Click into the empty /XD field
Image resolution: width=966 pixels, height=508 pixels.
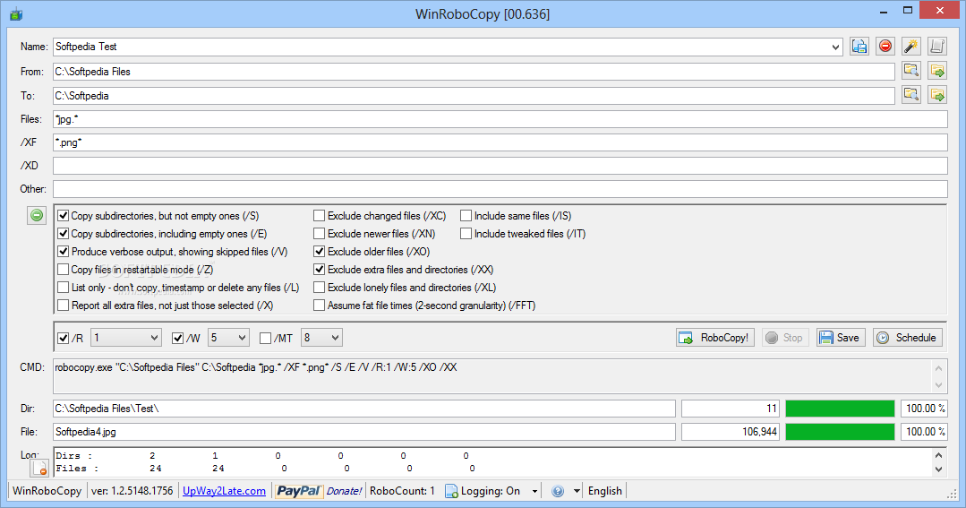(500, 166)
